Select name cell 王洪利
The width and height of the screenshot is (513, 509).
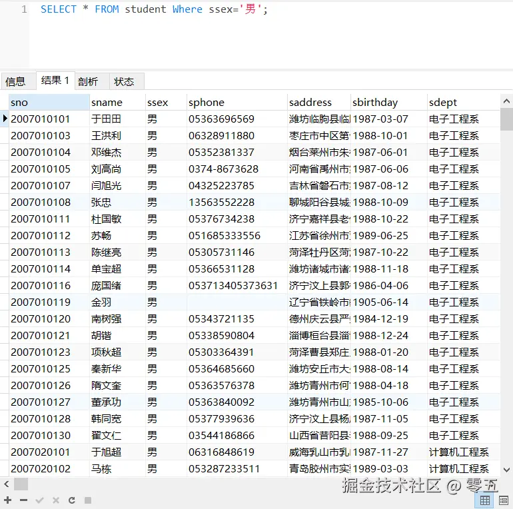click(117, 135)
